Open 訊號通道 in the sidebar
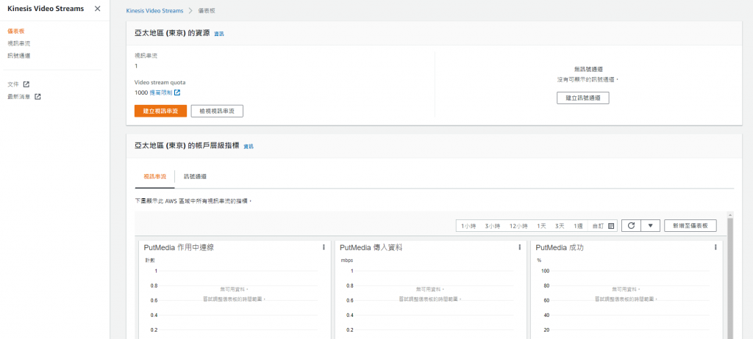Viewport: 753px width, 339px height. (x=19, y=56)
